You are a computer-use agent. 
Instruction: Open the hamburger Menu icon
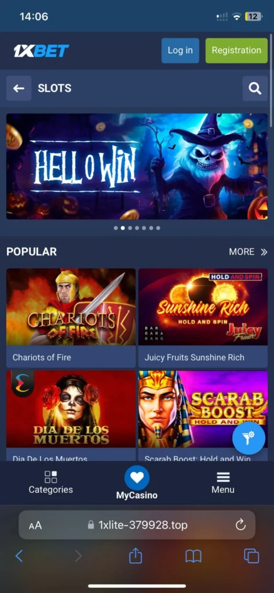[x=223, y=477]
